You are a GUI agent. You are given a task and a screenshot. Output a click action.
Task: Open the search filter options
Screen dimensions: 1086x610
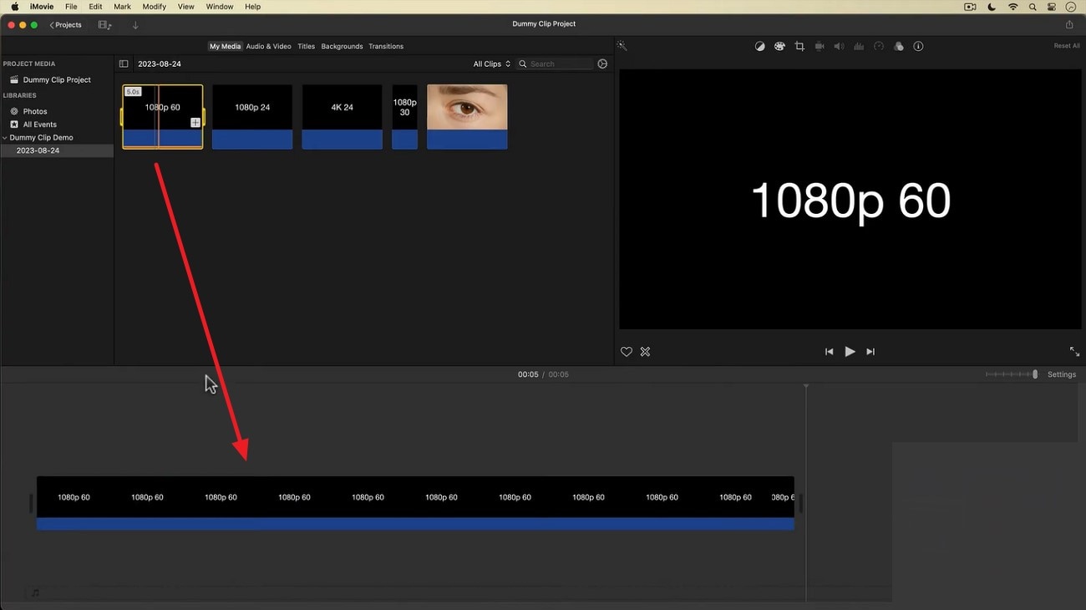602,64
